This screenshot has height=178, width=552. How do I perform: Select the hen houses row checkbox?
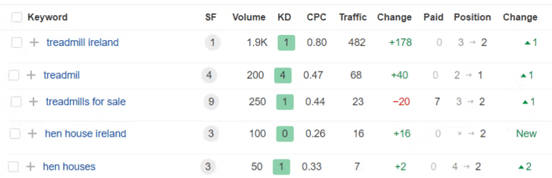pos(13,167)
